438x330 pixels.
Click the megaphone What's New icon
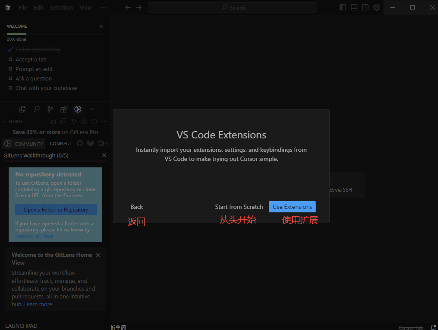pos(53,122)
